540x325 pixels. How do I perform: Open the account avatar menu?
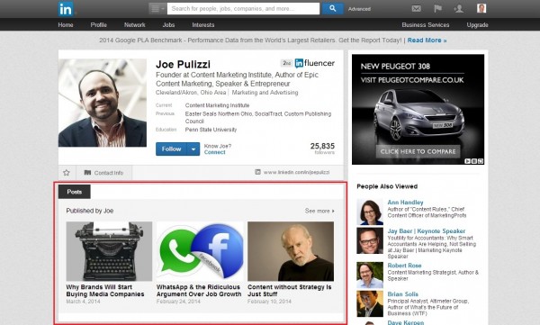481,8
